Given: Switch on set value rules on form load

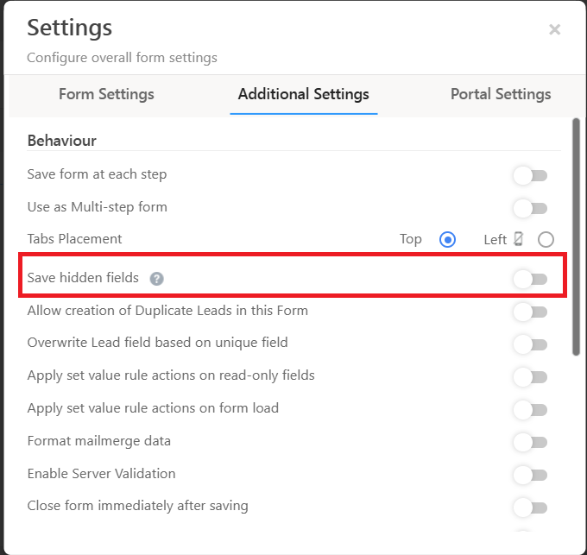Looking at the screenshot, I should 530,409.
